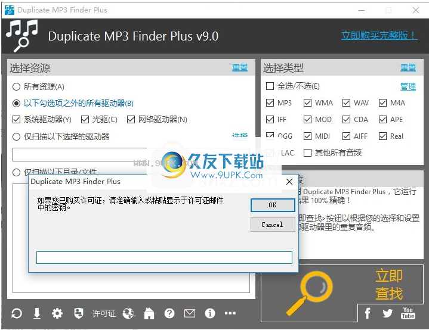Toggle 全选/不选(E) checkbox

(x=270, y=86)
